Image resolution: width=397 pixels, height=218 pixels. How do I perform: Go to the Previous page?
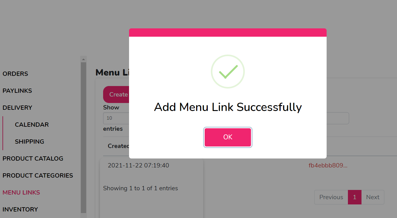(x=331, y=197)
